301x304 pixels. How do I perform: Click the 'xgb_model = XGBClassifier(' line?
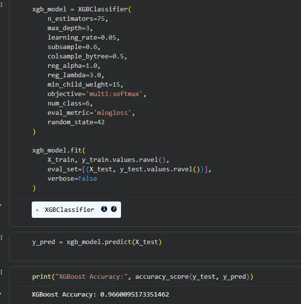(x=82, y=9)
